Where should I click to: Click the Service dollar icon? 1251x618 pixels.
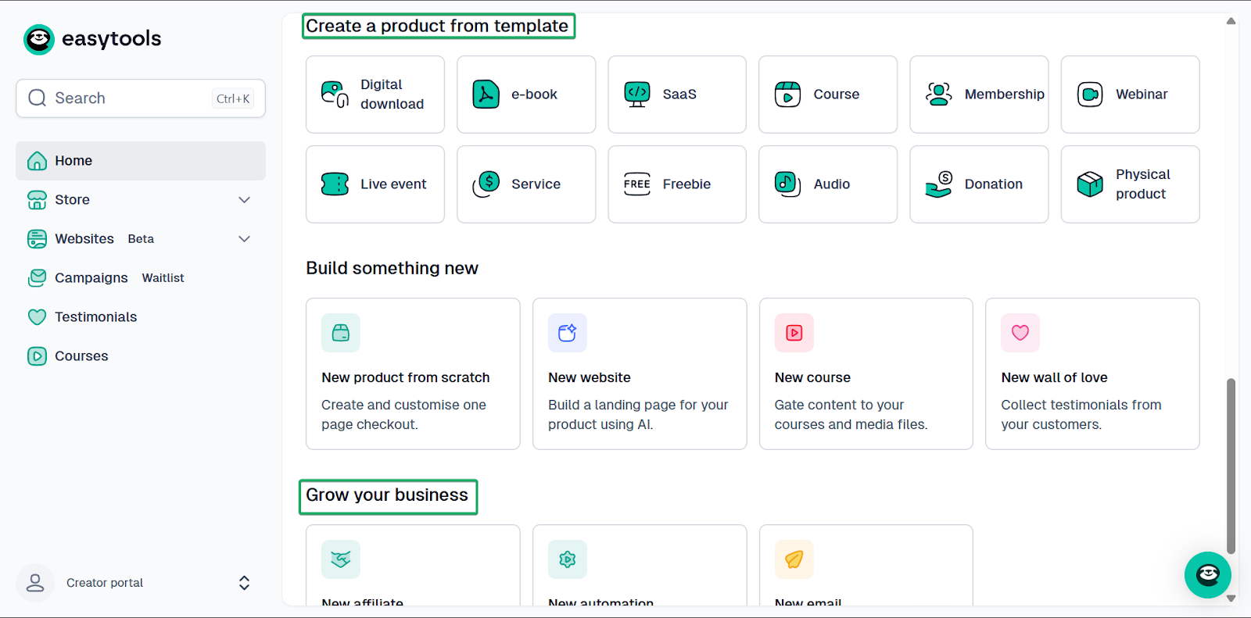point(486,184)
